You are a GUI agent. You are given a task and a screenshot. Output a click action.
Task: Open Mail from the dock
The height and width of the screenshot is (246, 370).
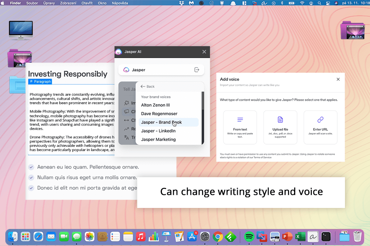[x=51, y=237]
